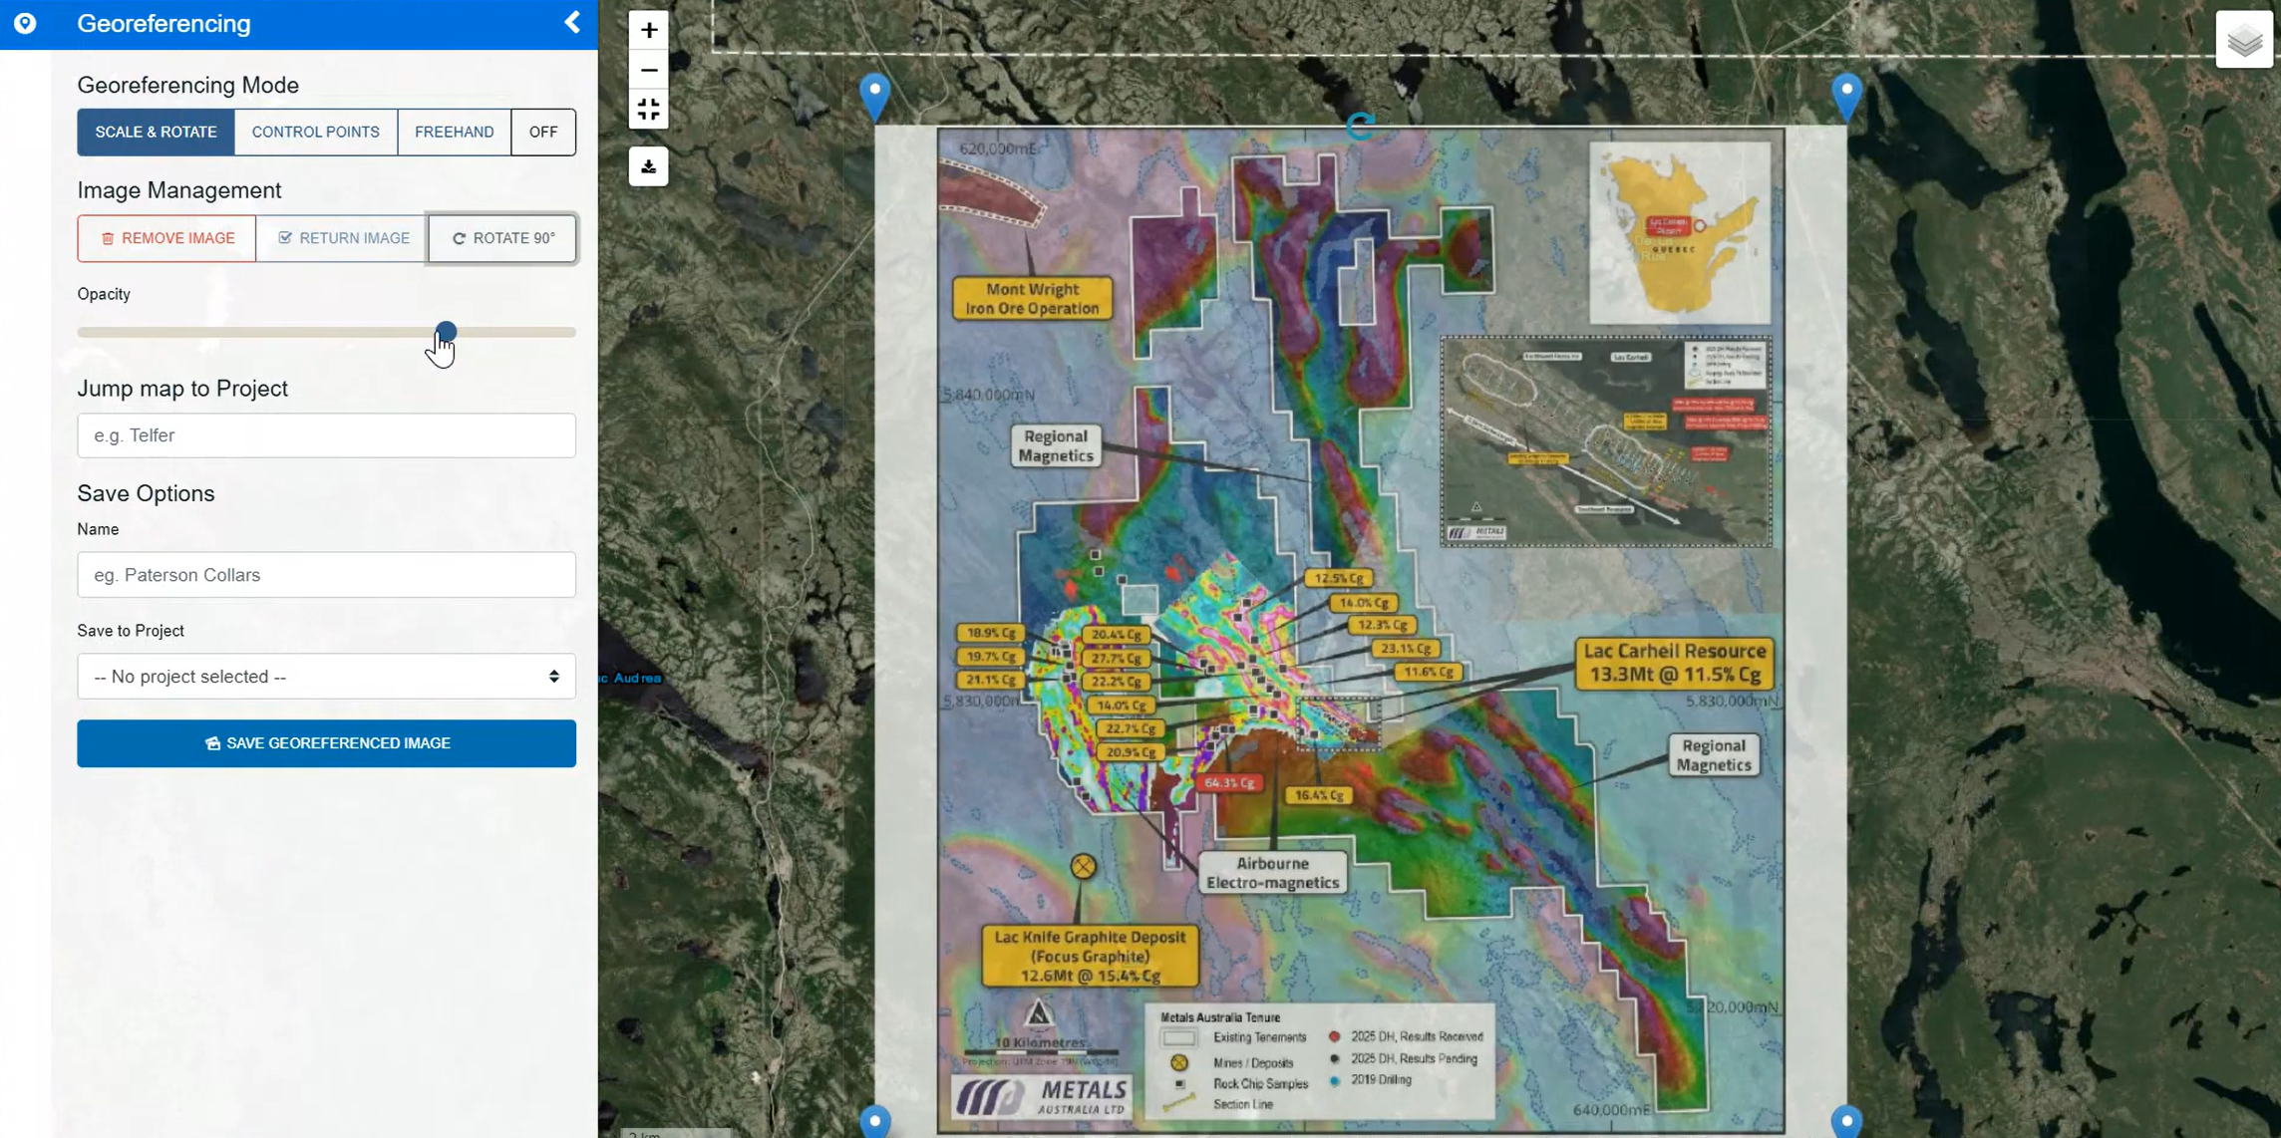Zoom in on the map
2281x1138 pixels.
coord(649,30)
